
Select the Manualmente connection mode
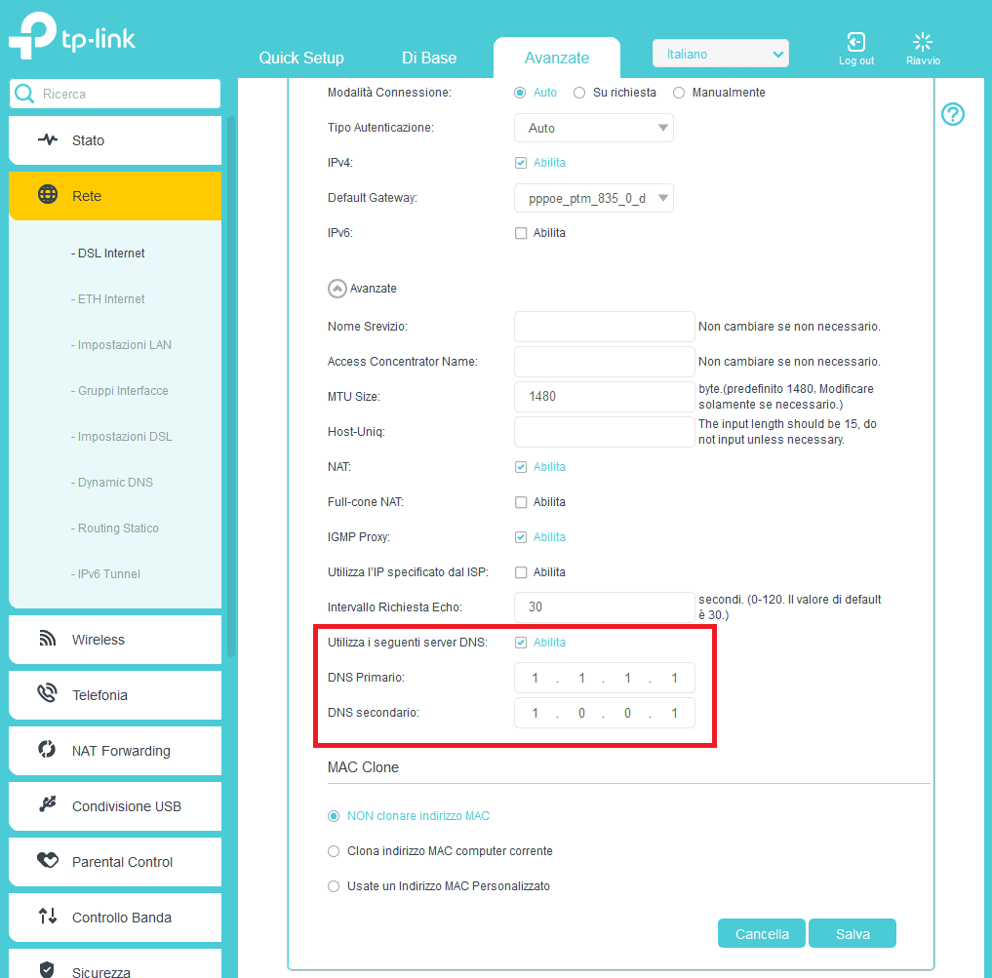[x=679, y=93]
